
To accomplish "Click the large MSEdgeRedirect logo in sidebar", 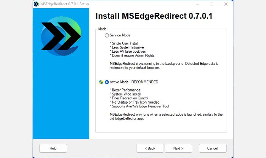I will pos(61,36).
